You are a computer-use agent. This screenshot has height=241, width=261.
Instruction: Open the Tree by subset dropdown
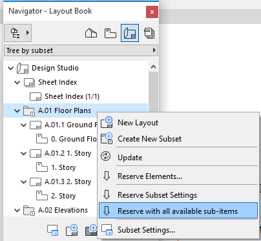point(81,50)
